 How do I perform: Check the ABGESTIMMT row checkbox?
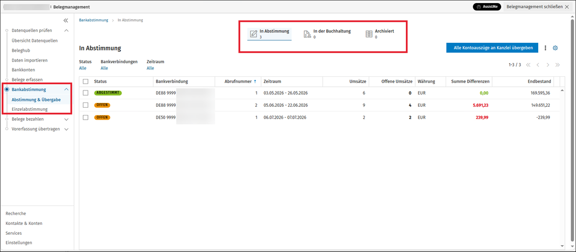tap(85, 93)
